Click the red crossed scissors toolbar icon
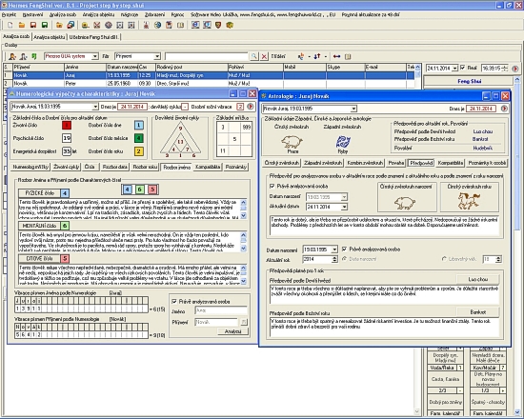The height and width of the screenshot is (419, 524). 97,25
